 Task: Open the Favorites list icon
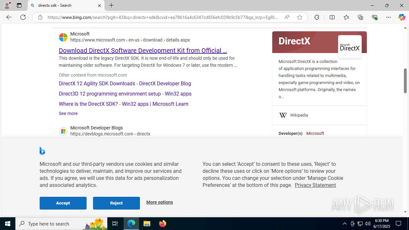[x=346, y=17]
